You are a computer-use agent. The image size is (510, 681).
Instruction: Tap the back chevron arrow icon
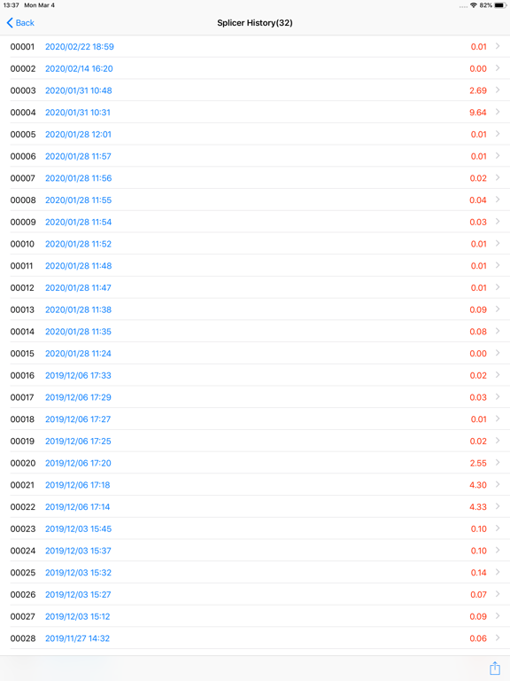(10, 23)
